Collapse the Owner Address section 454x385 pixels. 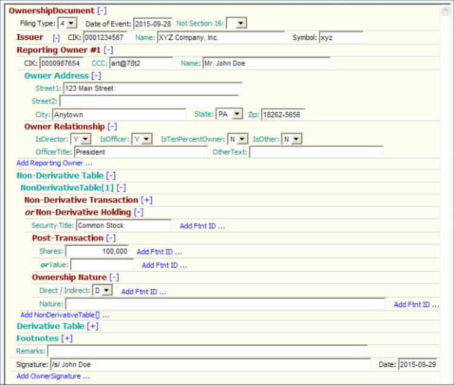click(96, 76)
